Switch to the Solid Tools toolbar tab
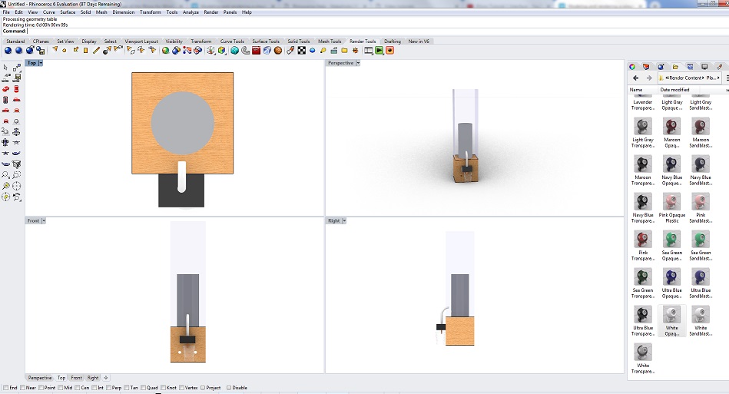Screen dimensions: 729x394 pyautogui.click(x=299, y=41)
